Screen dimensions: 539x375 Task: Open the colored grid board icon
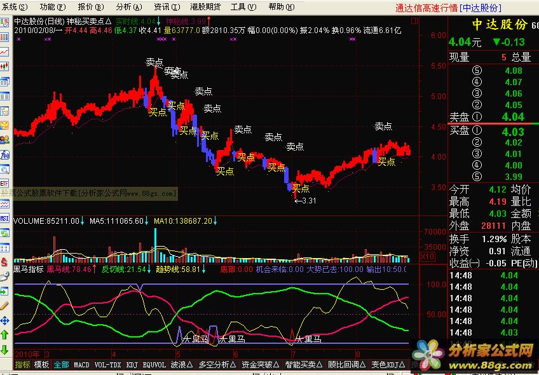pyautogui.click(x=4, y=37)
